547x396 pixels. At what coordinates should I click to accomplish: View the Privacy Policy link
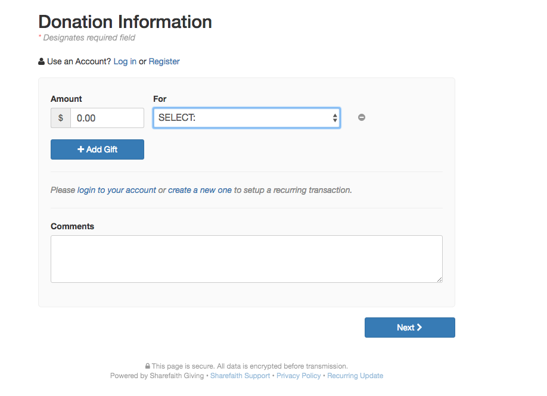(299, 376)
